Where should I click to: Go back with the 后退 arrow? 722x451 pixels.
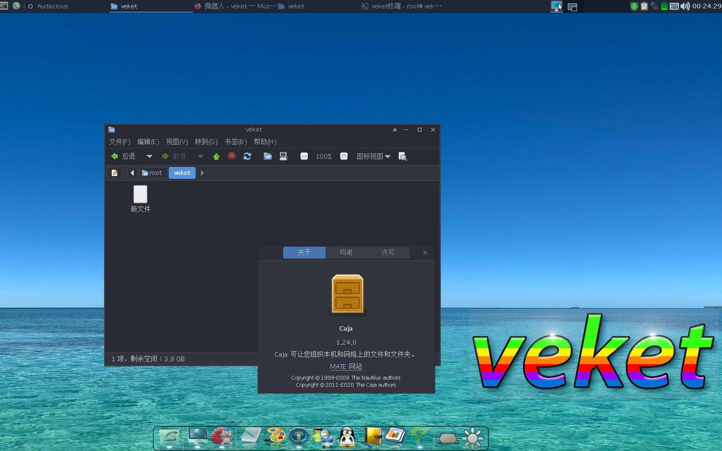tap(123, 156)
